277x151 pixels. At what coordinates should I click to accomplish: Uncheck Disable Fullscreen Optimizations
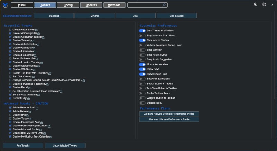pos(10,126)
